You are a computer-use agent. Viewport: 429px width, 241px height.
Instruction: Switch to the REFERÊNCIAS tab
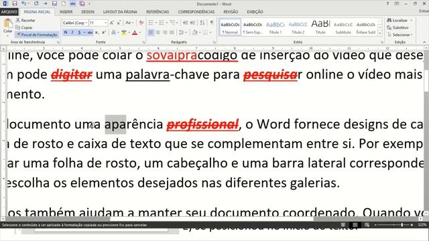point(158,12)
